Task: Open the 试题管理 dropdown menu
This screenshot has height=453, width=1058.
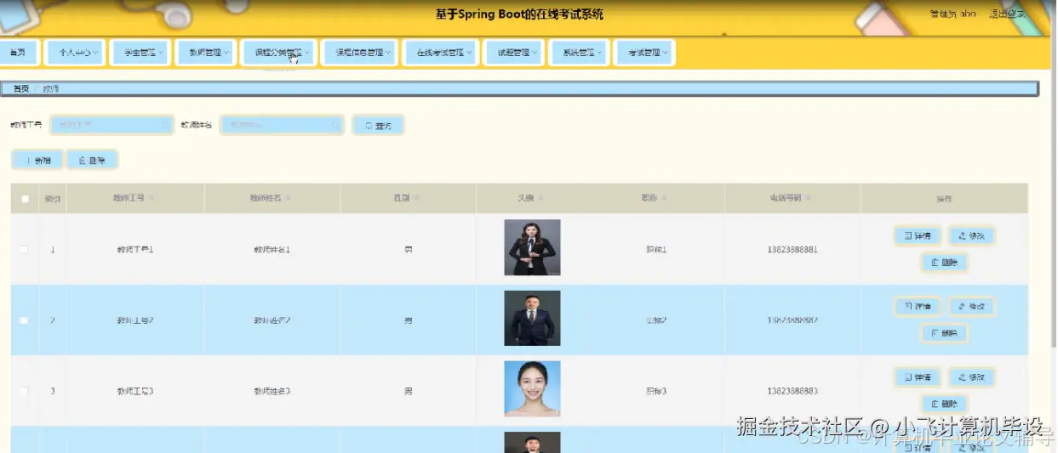Action: point(513,53)
